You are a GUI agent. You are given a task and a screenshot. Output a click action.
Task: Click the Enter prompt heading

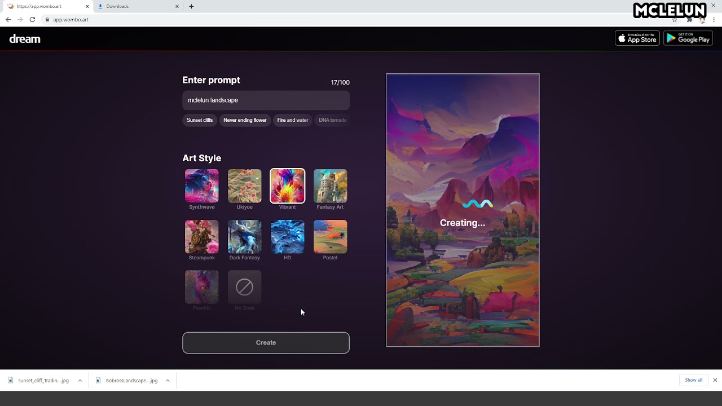point(211,80)
